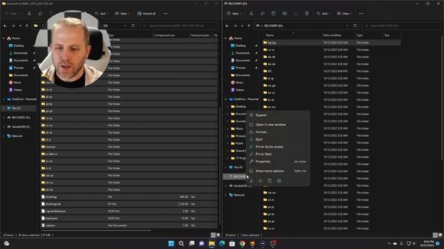Click Extract all button
The height and width of the screenshot is (249, 444).
[x=146, y=14]
